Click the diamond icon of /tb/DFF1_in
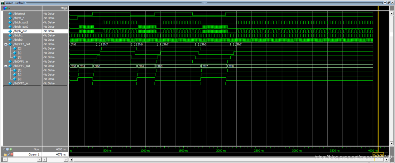 10,61
